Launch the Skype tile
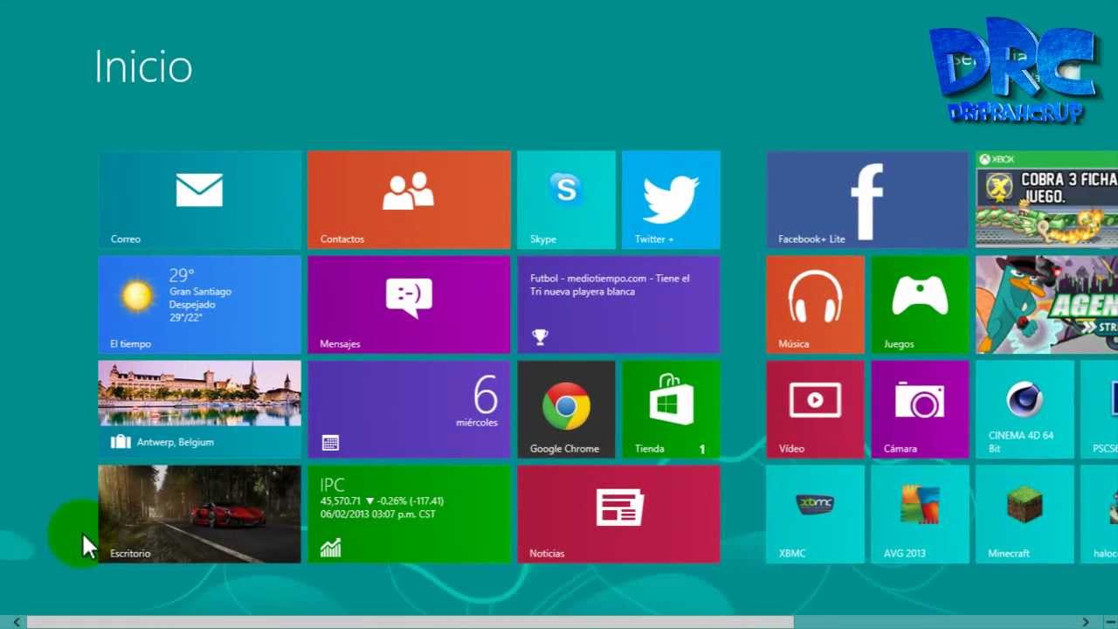 tap(566, 200)
